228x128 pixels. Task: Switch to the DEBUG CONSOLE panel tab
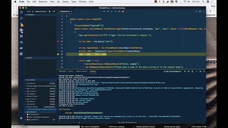click(82, 71)
